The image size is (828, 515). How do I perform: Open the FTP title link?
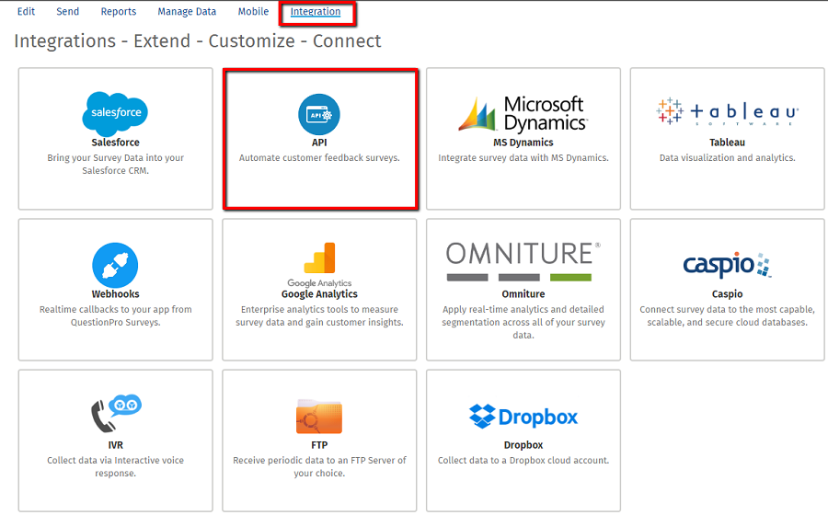pyautogui.click(x=319, y=445)
